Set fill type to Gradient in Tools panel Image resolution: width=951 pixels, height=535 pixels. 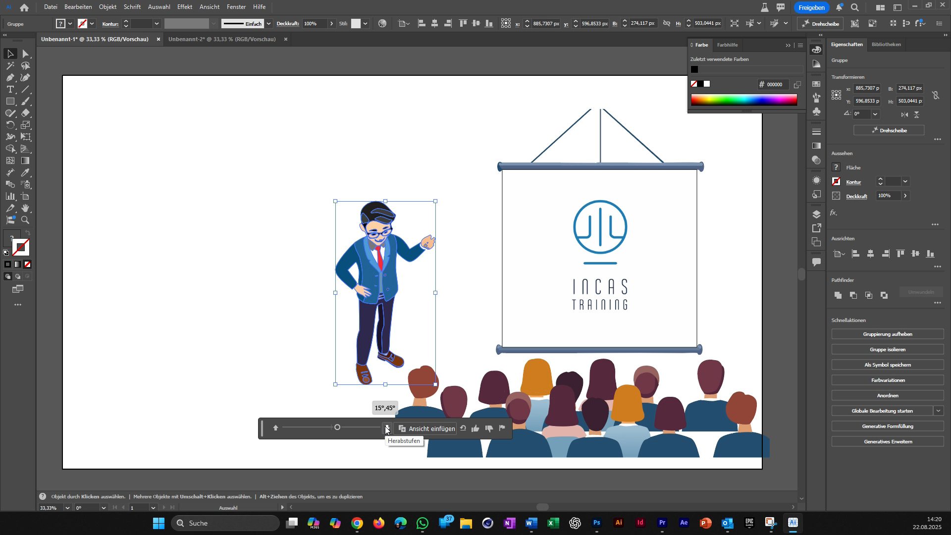click(18, 265)
